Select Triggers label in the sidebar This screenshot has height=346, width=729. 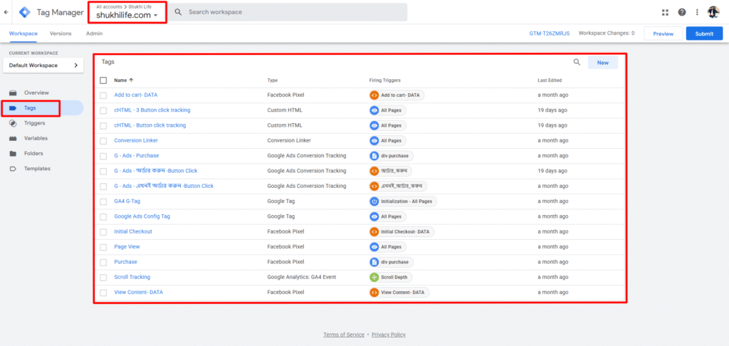pos(34,123)
